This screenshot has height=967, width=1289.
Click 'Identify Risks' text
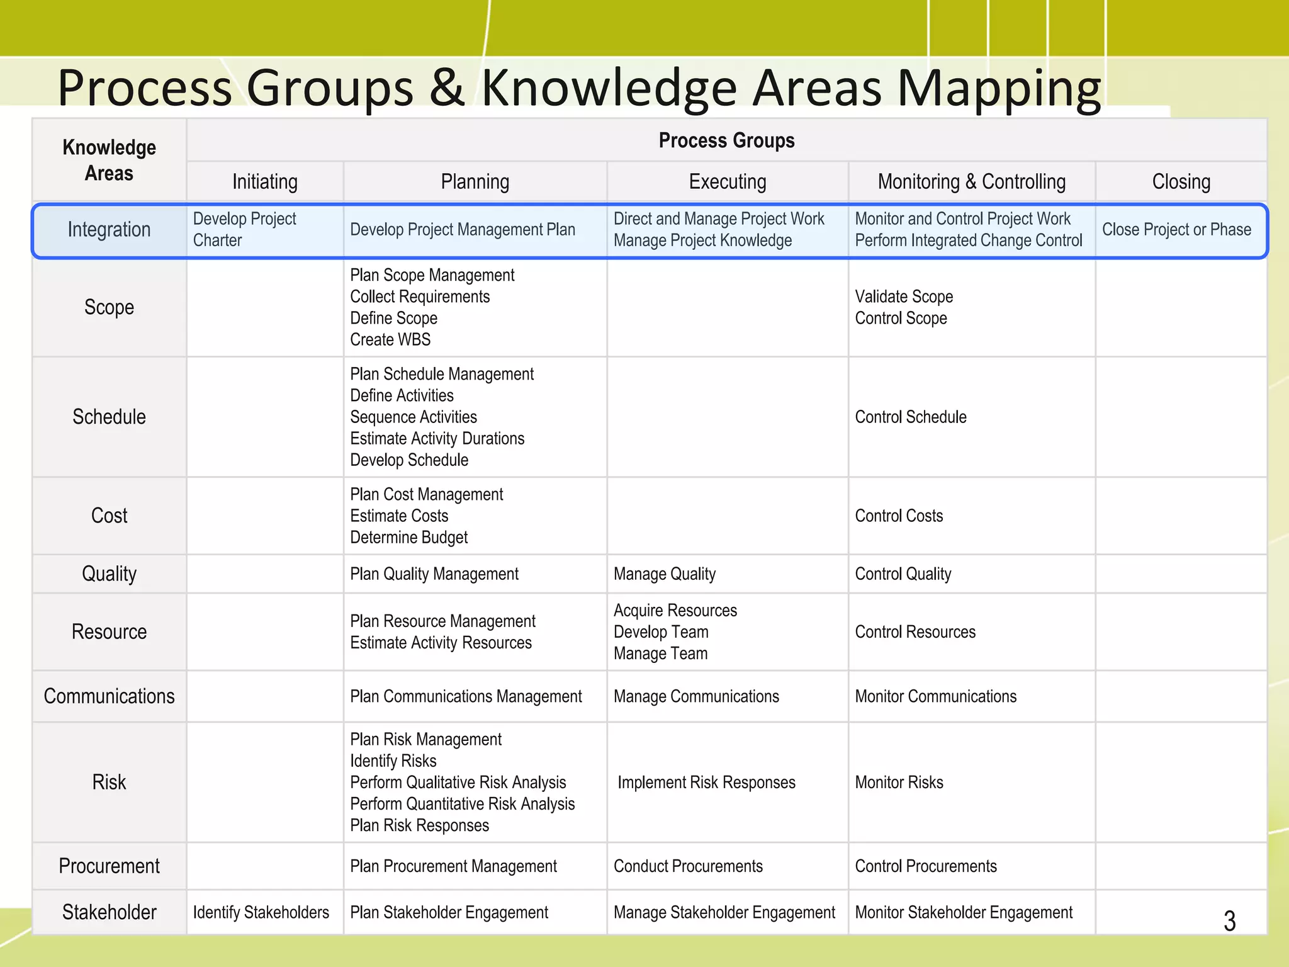(x=393, y=761)
